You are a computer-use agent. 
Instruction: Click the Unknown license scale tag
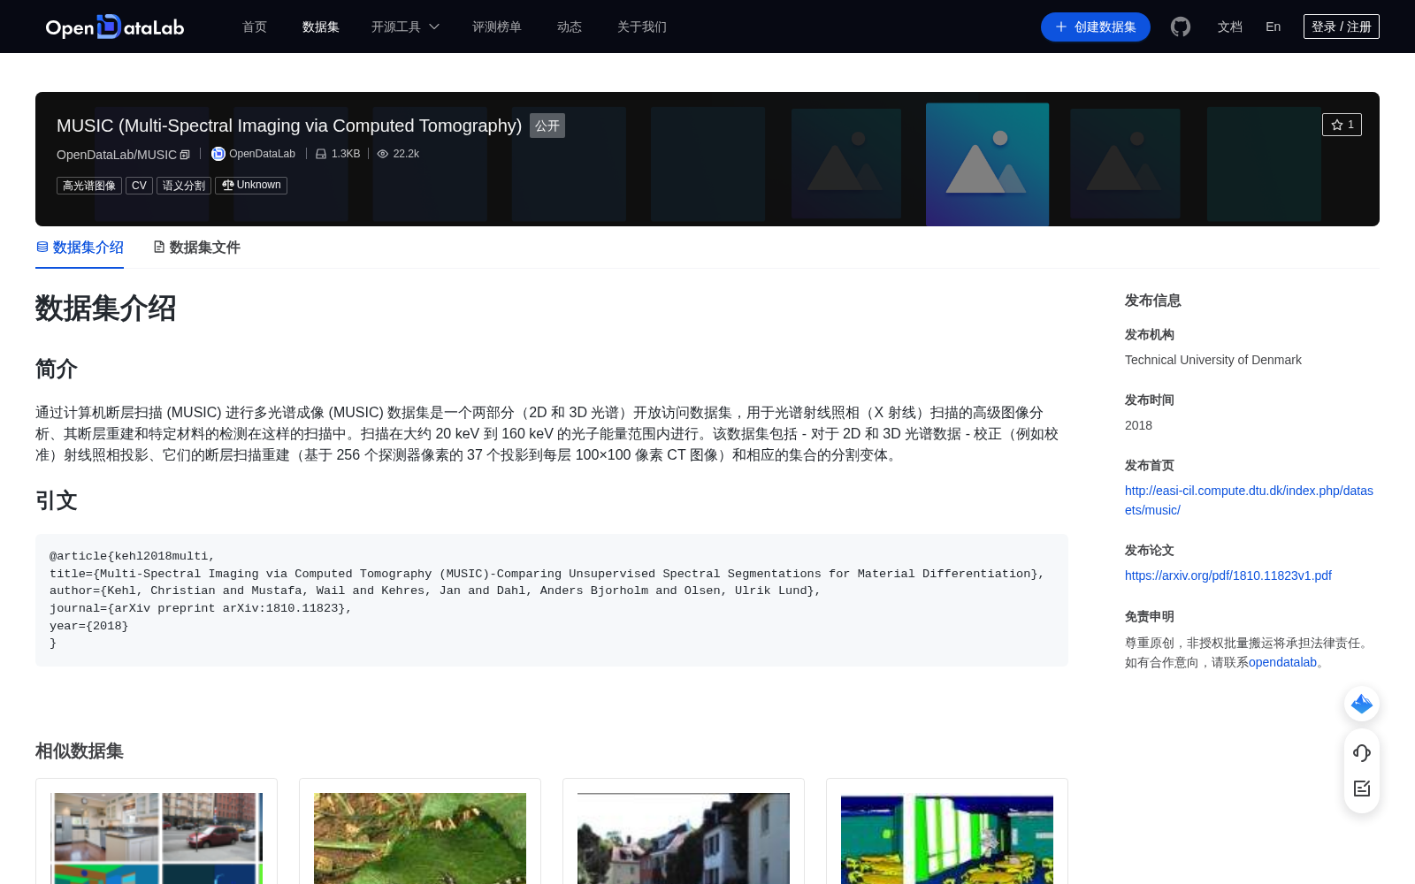(x=251, y=186)
